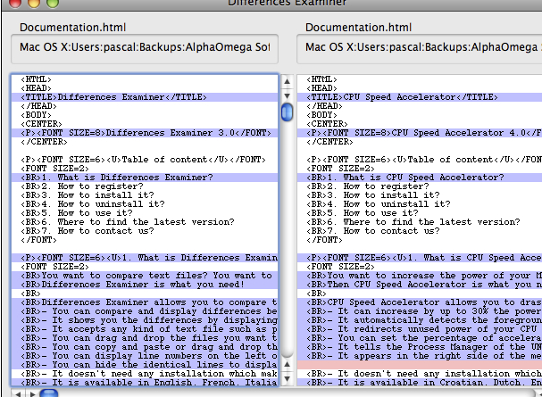Image resolution: width=542 pixels, height=397 pixels.
Task: Click left line 'It is available in English, French'
Action: (145, 383)
